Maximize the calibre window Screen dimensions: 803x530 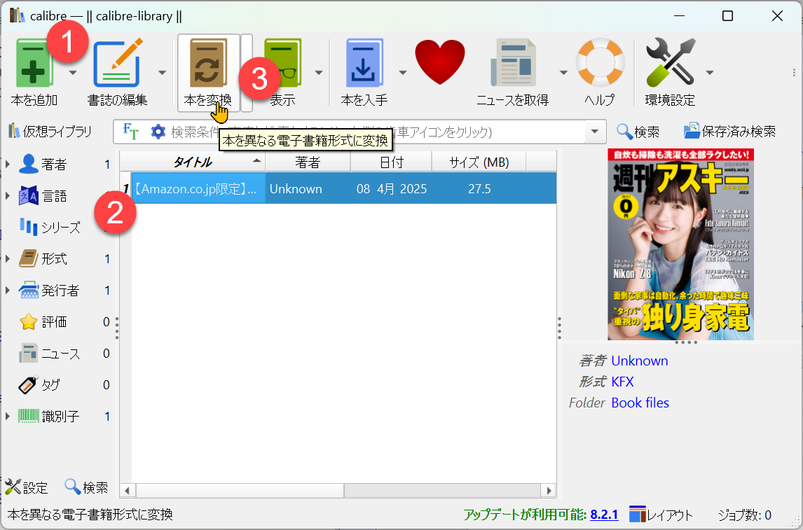pos(727,16)
